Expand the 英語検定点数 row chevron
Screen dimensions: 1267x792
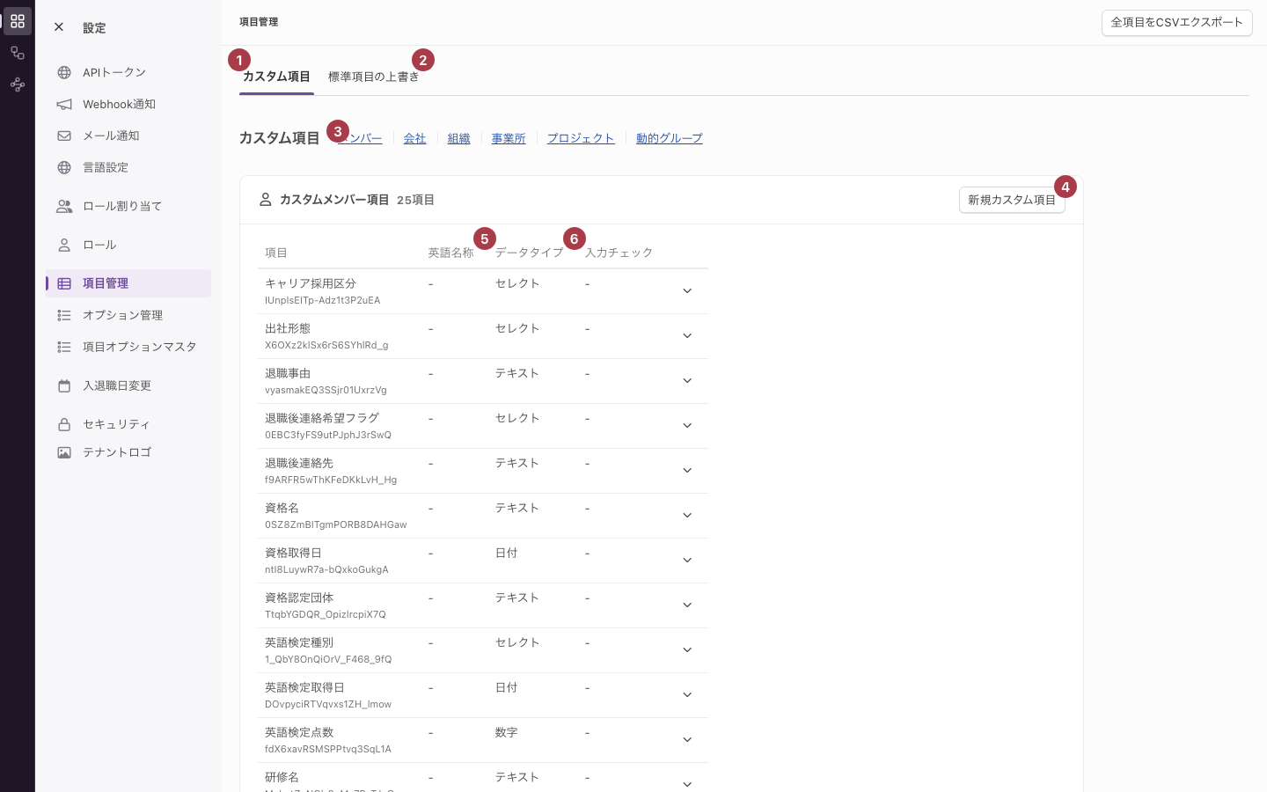pyautogui.click(x=687, y=740)
